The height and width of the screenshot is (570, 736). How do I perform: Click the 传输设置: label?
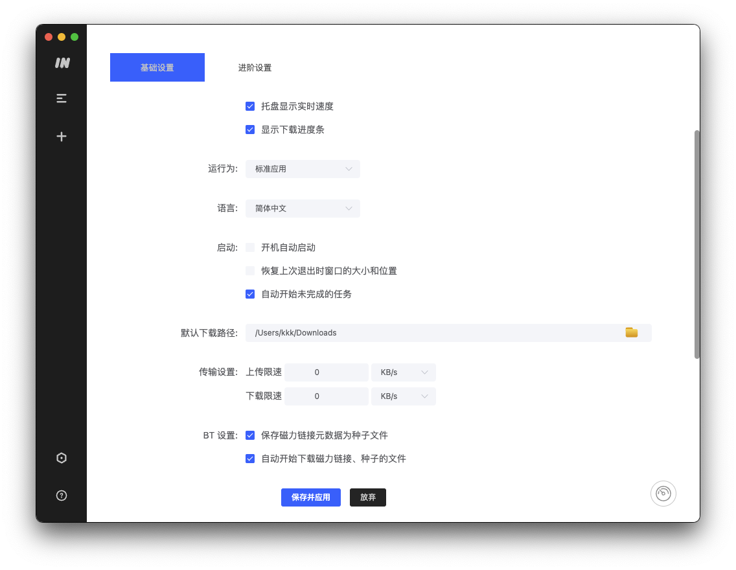(218, 372)
